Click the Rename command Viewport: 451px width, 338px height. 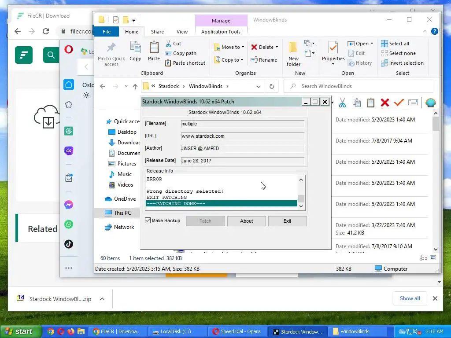tap(264, 60)
